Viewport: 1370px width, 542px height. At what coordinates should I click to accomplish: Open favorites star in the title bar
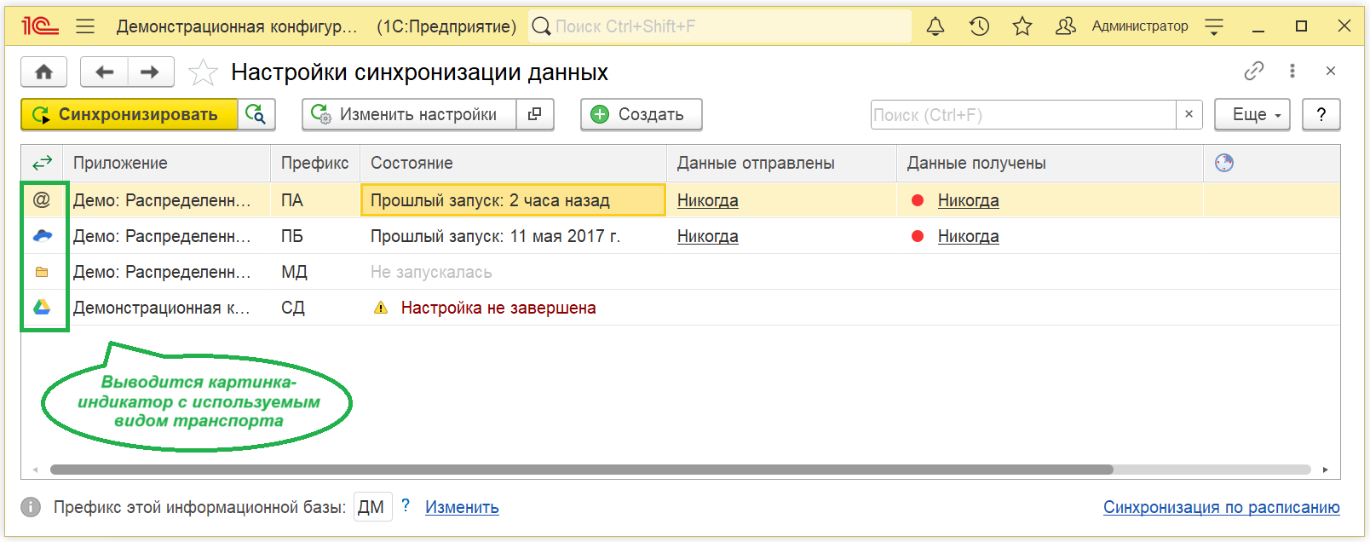(x=1022, y=26)
